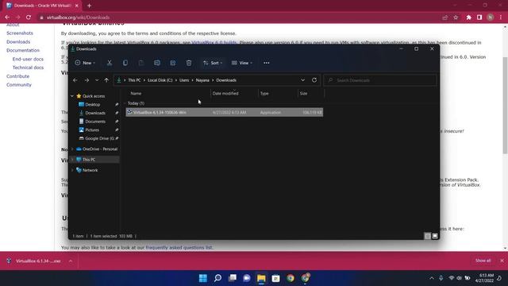
Task: Click the Chrome address bar URL
Action: click(78, 17)
